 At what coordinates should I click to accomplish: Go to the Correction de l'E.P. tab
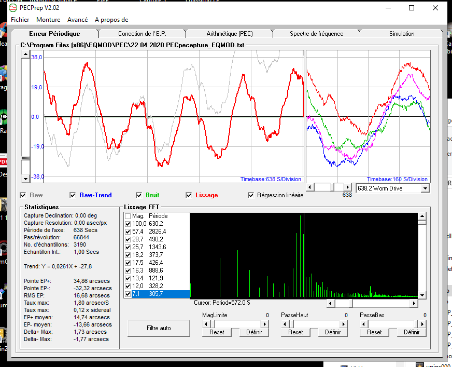(x=142, y=34)
